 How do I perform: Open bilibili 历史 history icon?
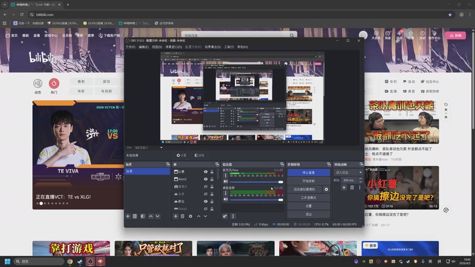click(422, 35)
